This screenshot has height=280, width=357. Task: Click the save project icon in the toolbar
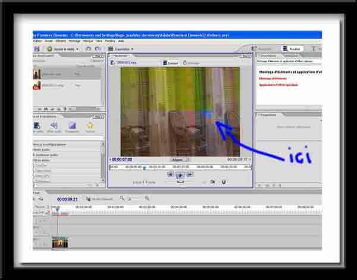37,49
